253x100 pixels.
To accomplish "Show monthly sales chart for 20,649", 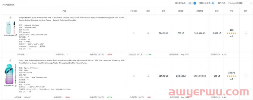I will (x=184, y=76).
